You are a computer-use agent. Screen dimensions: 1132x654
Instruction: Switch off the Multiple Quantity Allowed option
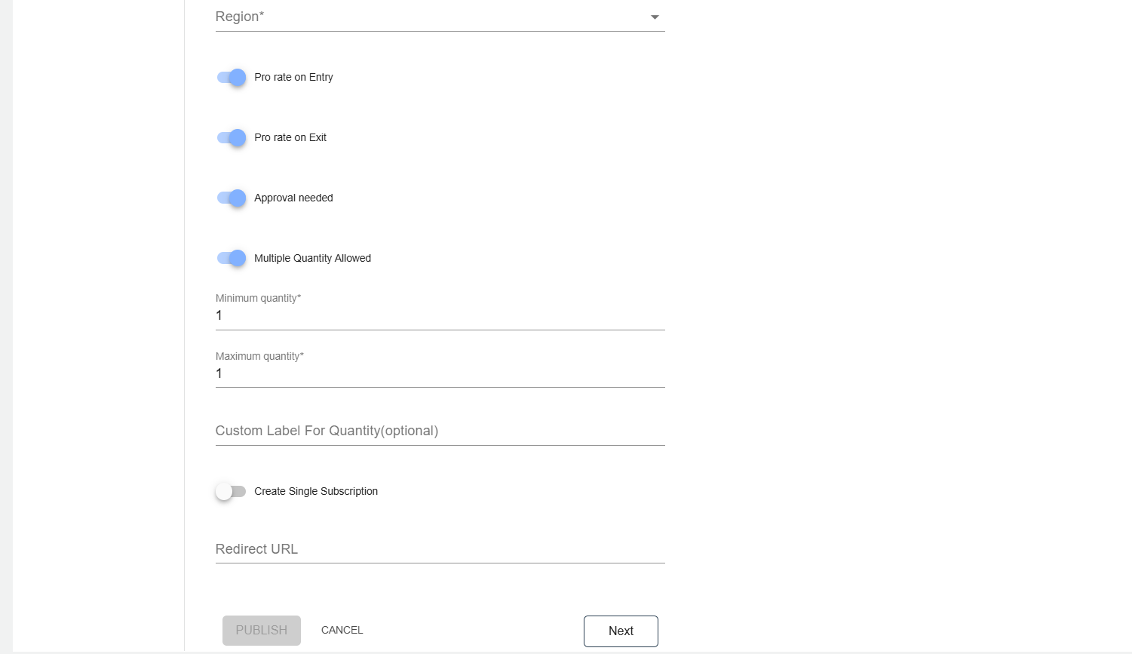pos(231,258)
